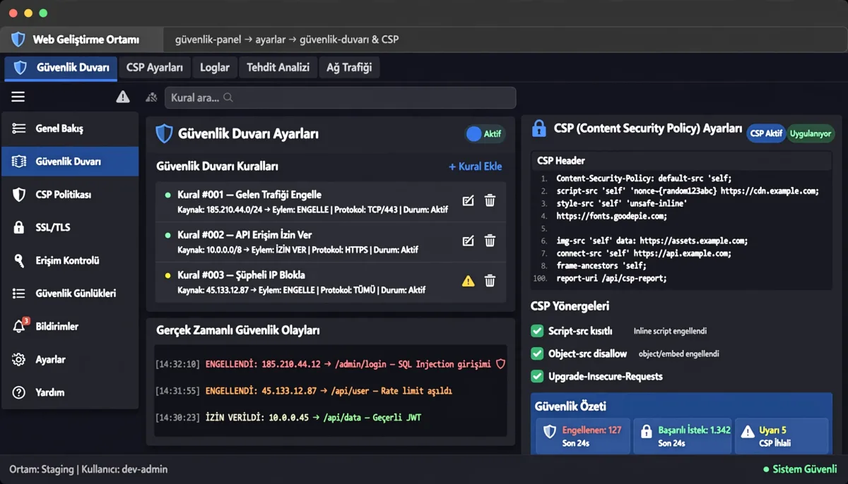Click list icon next to Genel Bakış
848x484 pixels.
(19, 128)
